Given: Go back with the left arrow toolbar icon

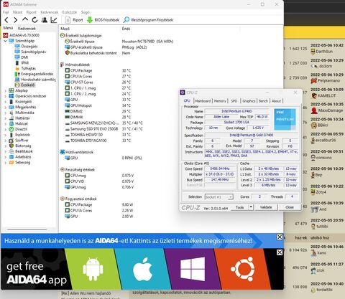Looking at the screenshot, I should (6, 20).
